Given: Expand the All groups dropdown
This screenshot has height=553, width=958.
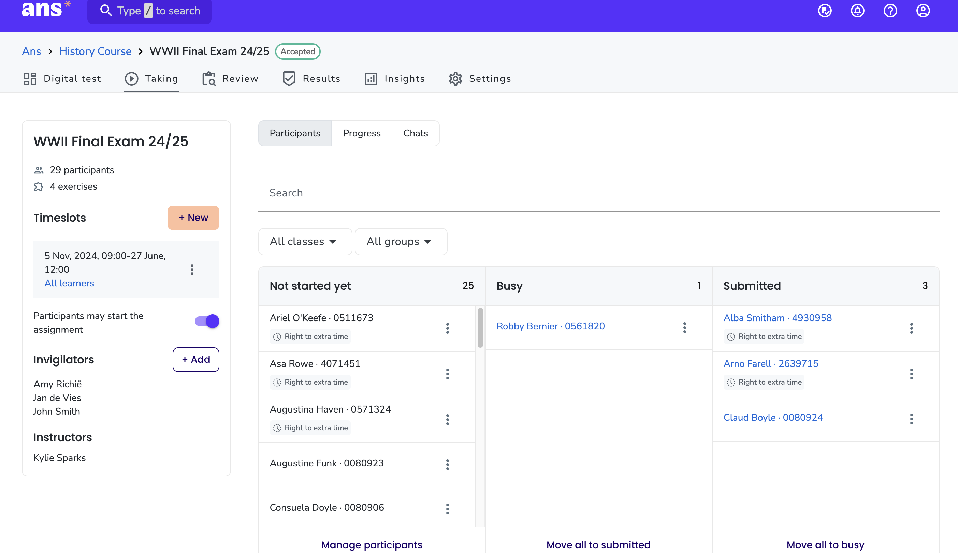Looking at the screenshot, I should coord(401,242).
